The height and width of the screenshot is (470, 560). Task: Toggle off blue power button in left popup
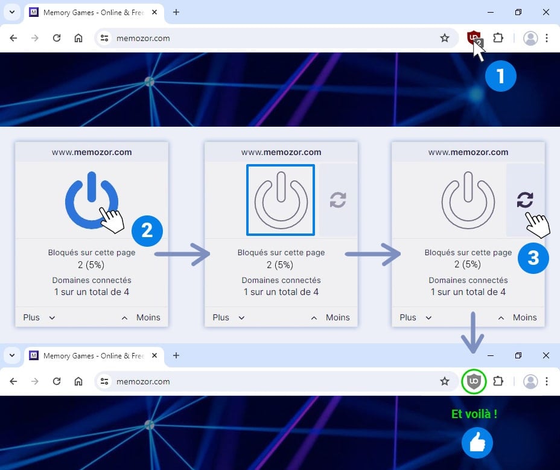[91, 200]
